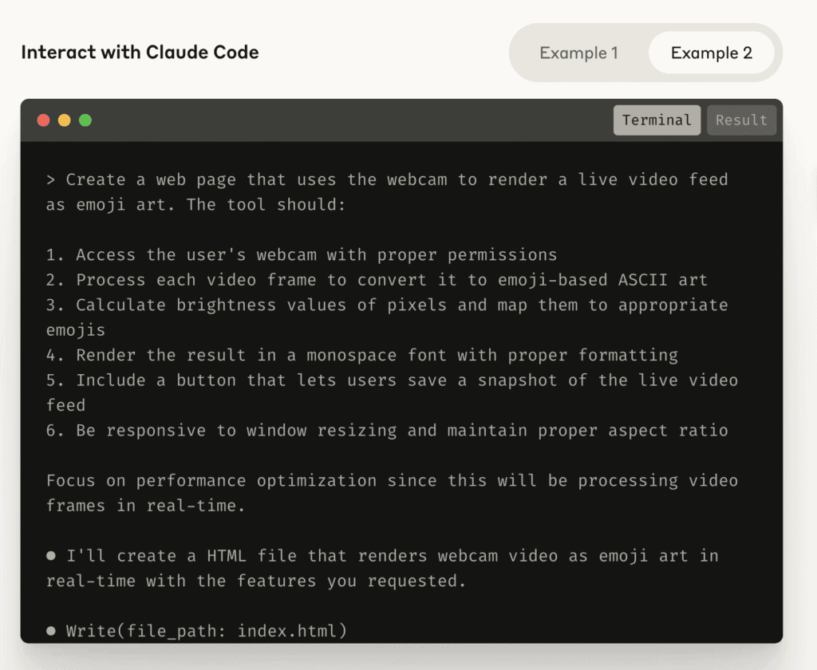Click the green maximize dot
The height and width of the screenshot is (670, 817).
click(85, 120)
